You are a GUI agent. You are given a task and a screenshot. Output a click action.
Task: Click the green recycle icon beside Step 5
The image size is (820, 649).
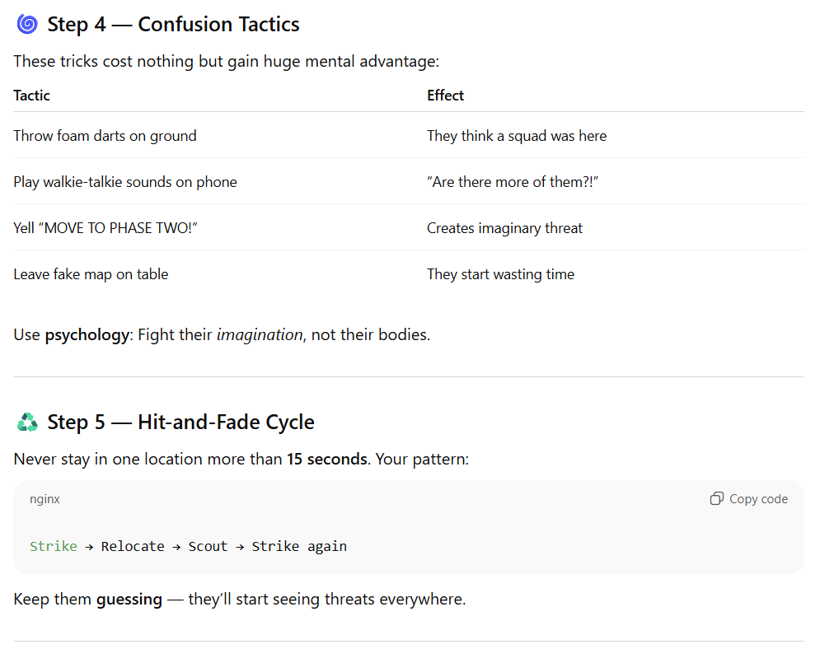click(x=27, y=423)
